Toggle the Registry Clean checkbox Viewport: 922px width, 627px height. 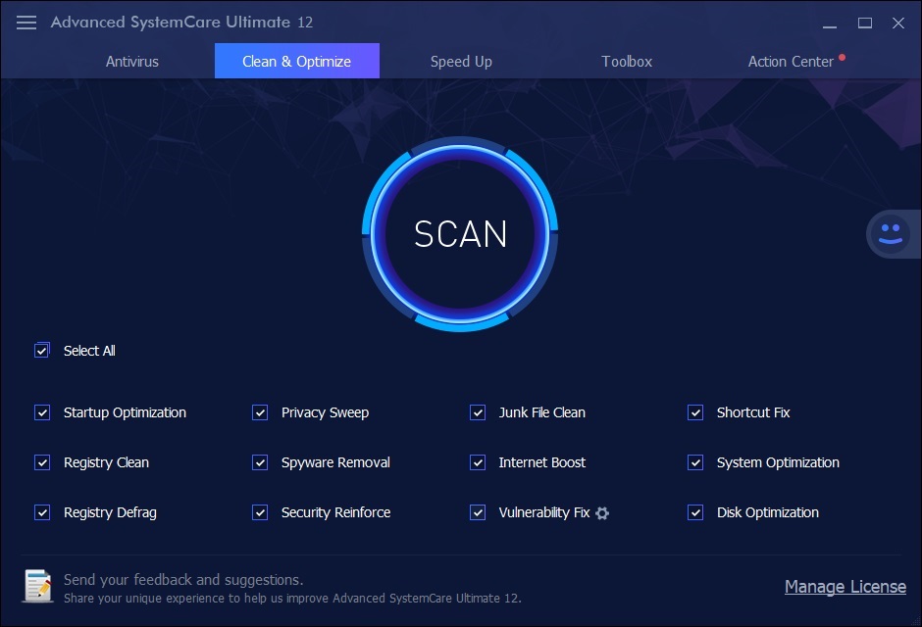pyautogui.click(x=42, y=462)
